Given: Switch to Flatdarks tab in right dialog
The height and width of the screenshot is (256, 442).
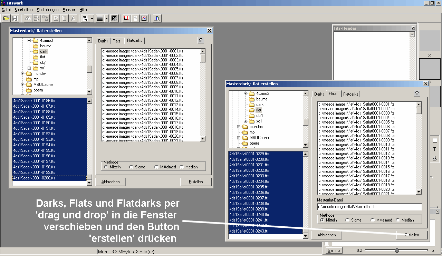Looking at the screenshot, I should click(351, 94).
